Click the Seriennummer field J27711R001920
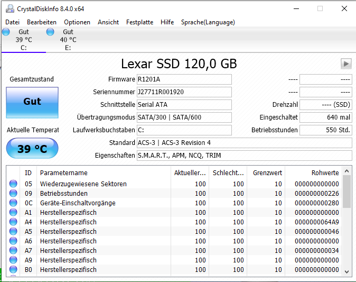 184,92
